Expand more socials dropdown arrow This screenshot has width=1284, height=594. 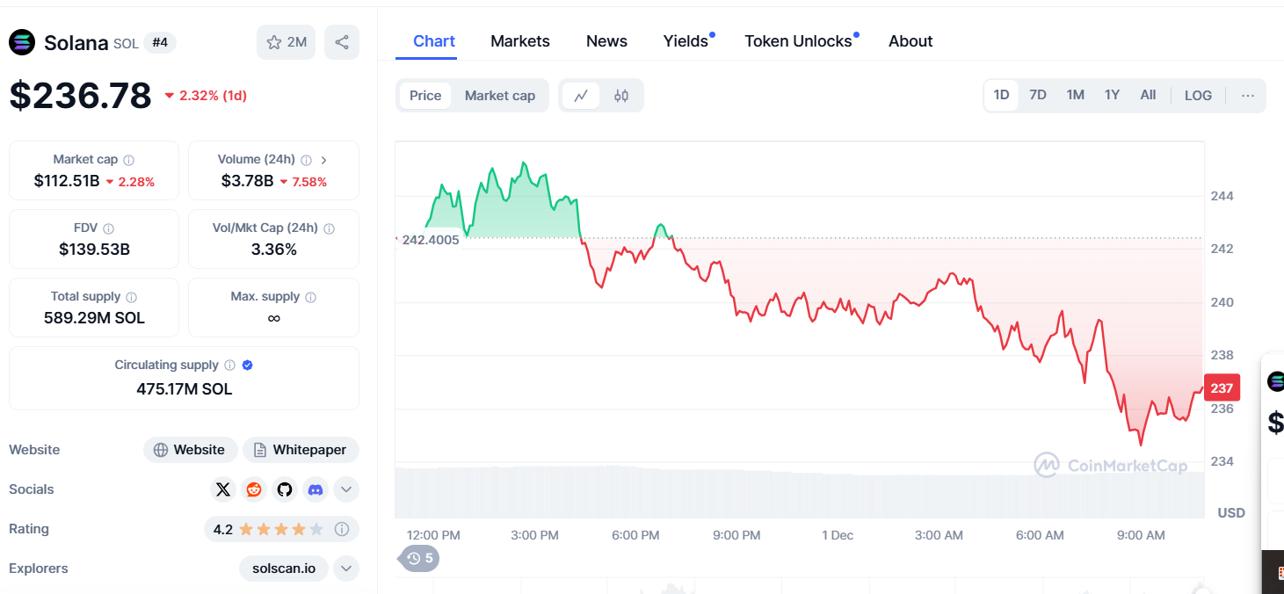point(346,489)
